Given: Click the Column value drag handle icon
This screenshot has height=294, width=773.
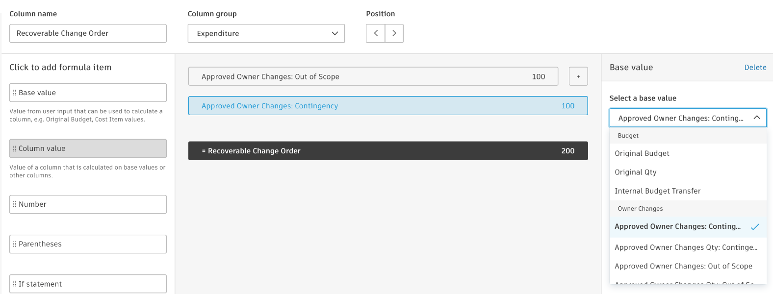Looking at the screenshot, I should [x=15, y=148].
